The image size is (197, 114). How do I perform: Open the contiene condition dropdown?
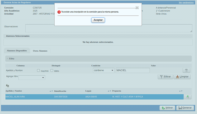[x=104, y=70]
